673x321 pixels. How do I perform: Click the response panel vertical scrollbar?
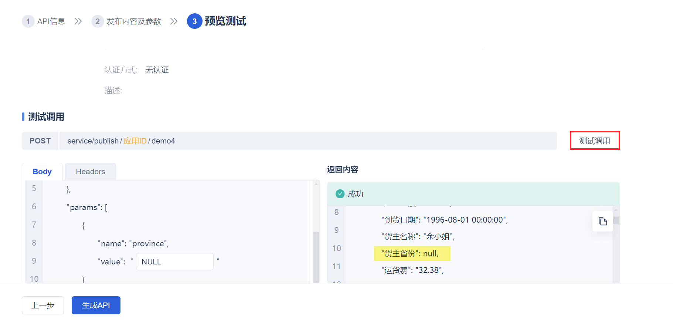pos(616,220)
